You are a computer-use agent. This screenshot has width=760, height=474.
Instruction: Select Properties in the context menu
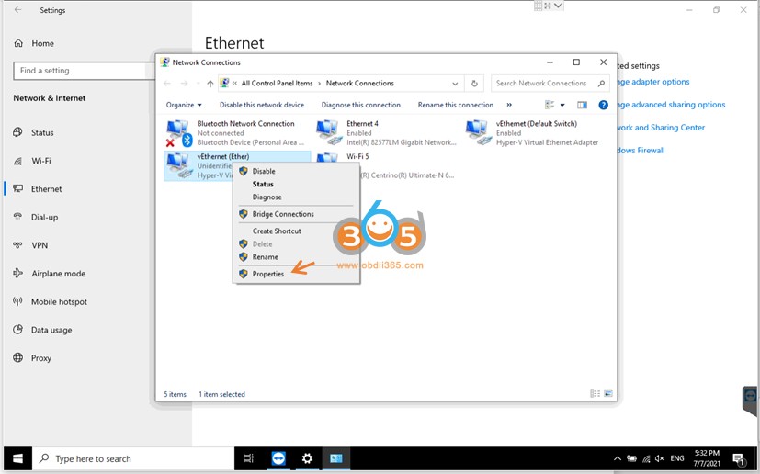(267, 274)
